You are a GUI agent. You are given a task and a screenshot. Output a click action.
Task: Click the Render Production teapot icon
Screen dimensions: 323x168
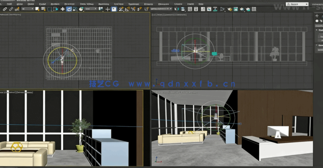coord(242,9)
